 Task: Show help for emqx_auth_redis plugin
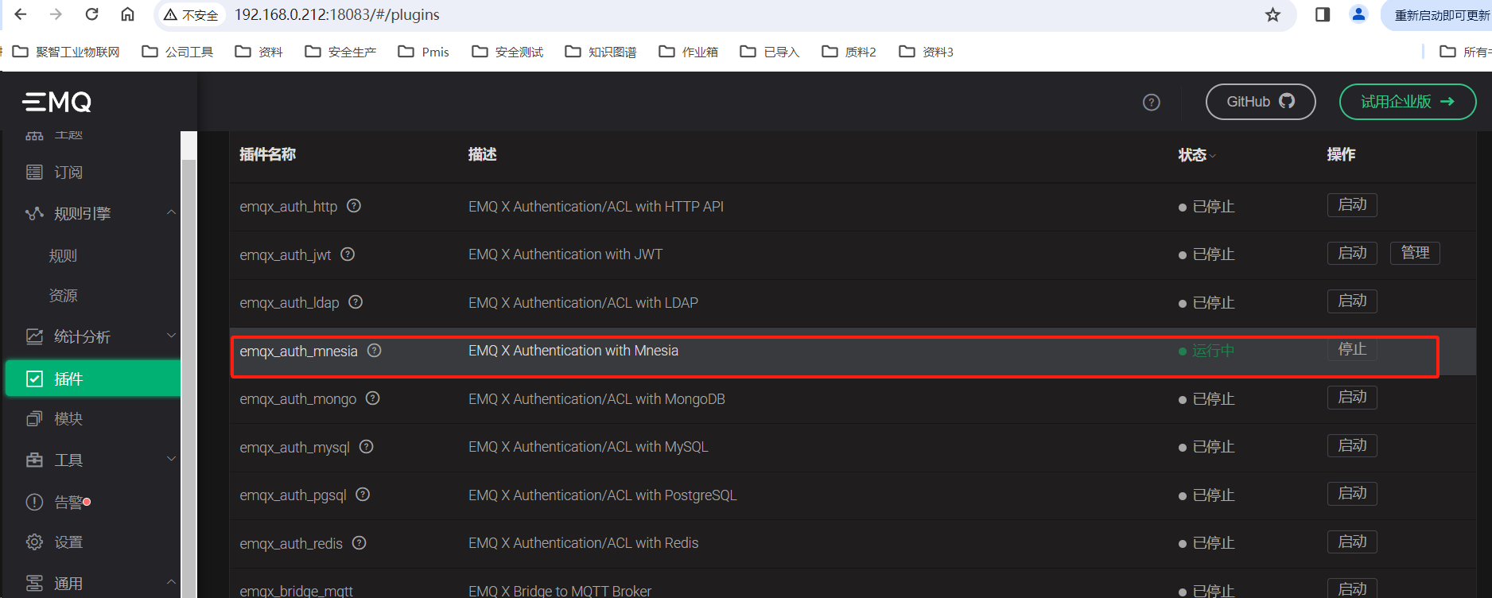pyautogui.click(x=359, y=543)
